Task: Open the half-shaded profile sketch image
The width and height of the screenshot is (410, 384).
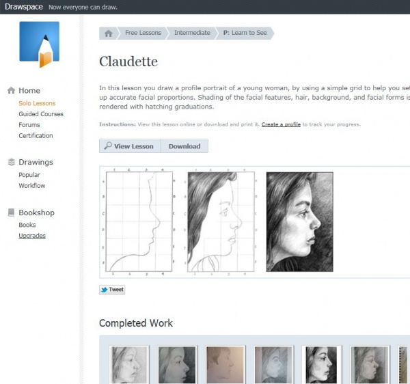Action: [221, 221]
